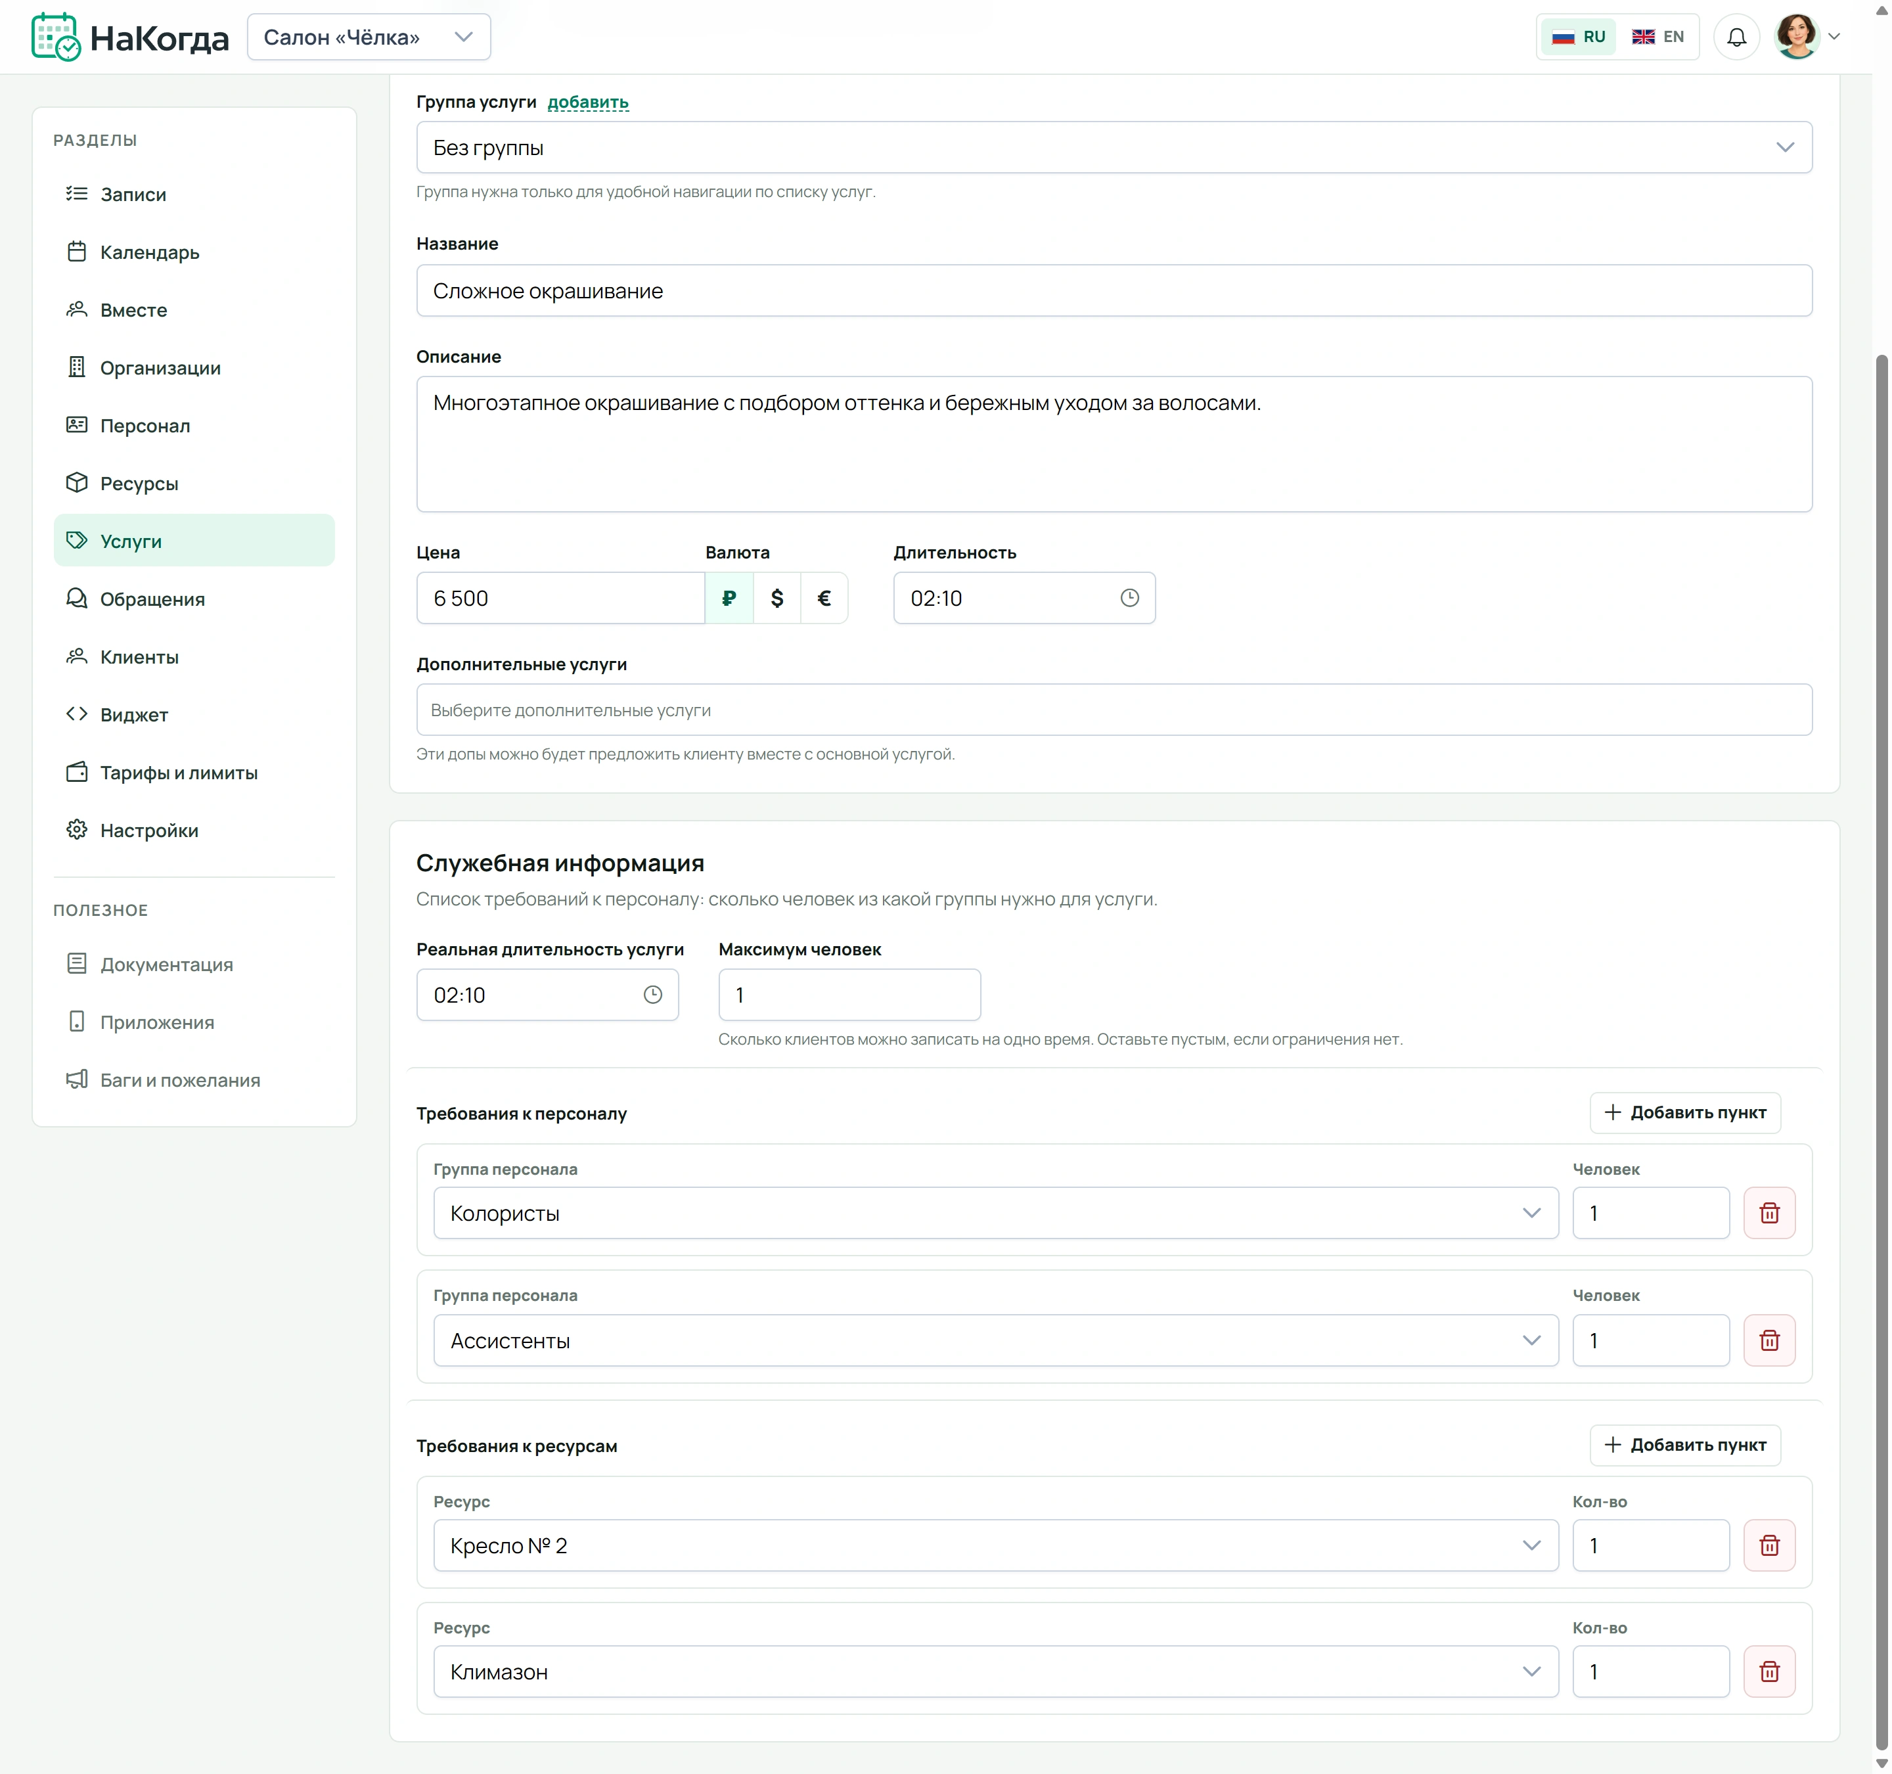Open the user avatar menu
This screenshot has width=1892, height=1774.
tap(1807, 37)
